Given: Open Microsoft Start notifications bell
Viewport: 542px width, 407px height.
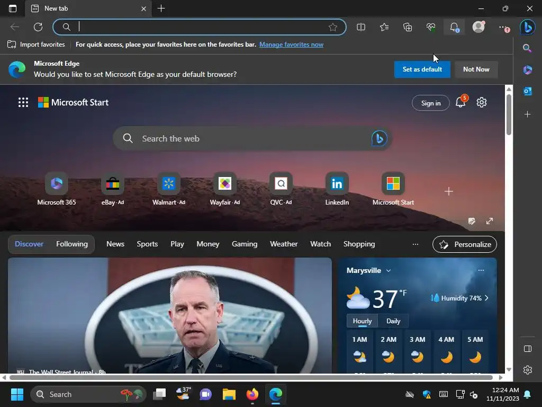Looking at the screenshot, I should click(x=461, y=102).
